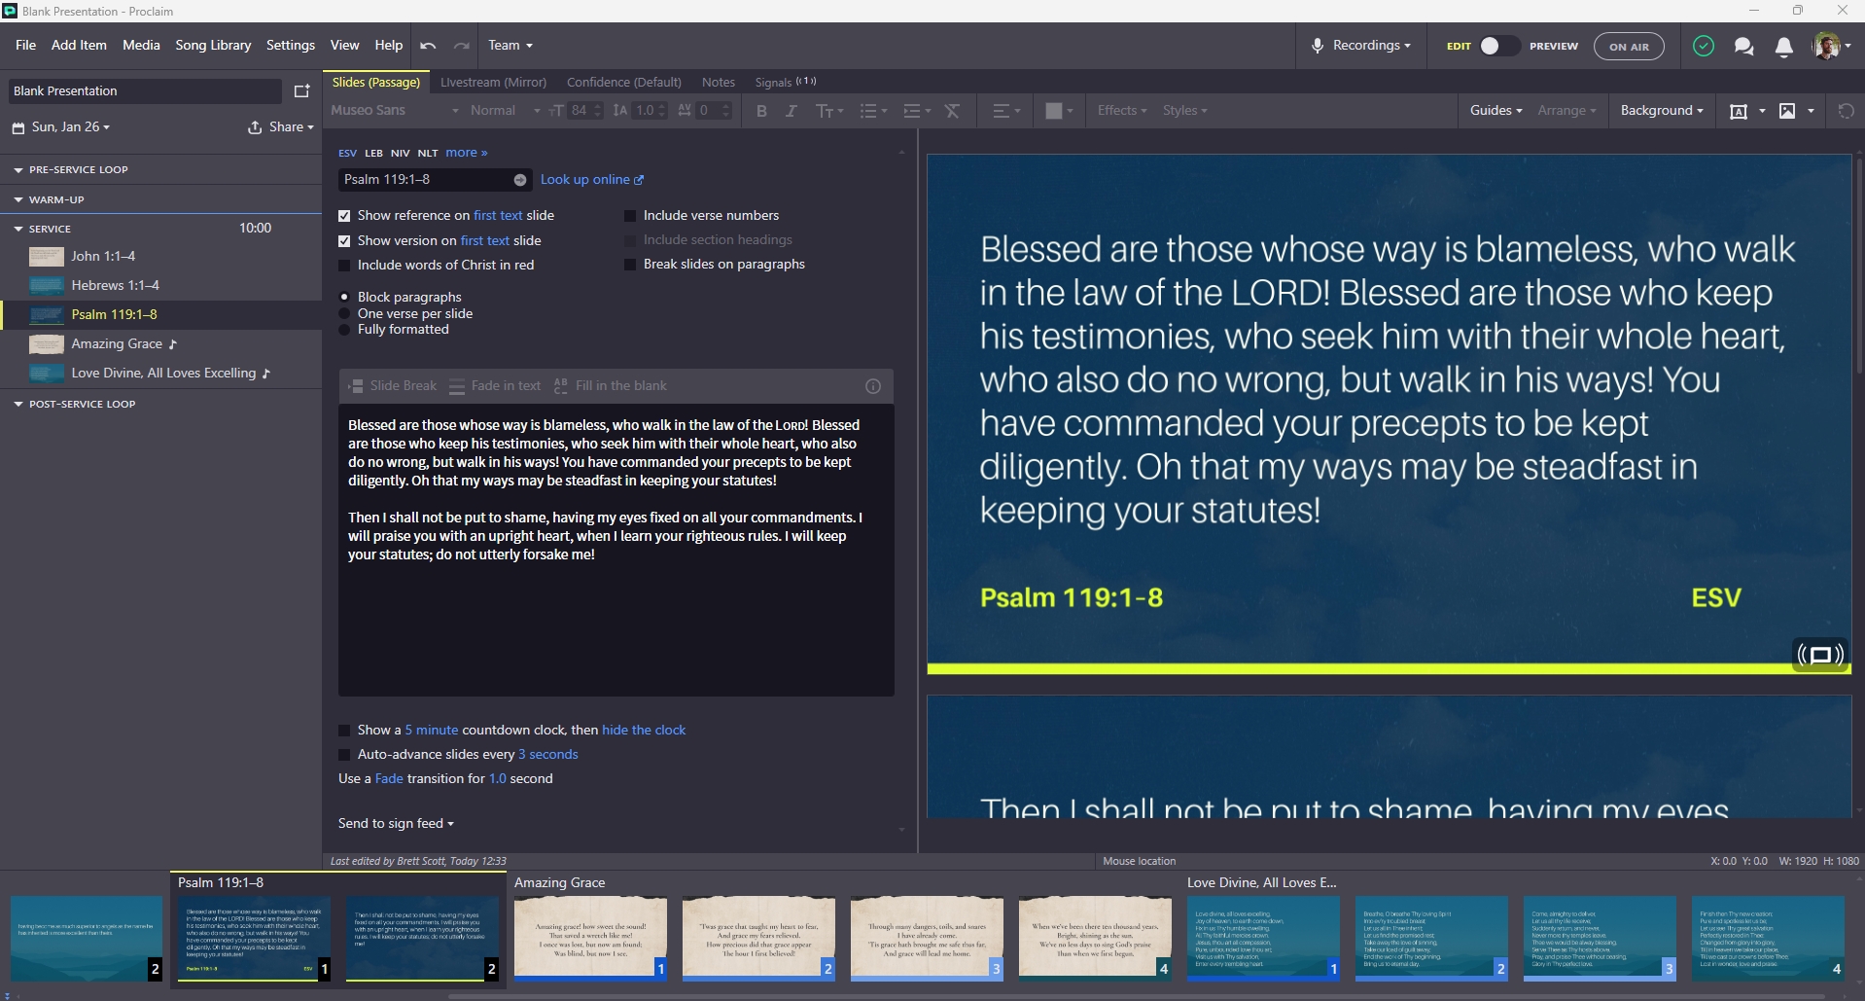This screenshot has height=1001, width=1865.
Task: Collapse the Pre-Service Loop section
Action: tap(18, 170)
